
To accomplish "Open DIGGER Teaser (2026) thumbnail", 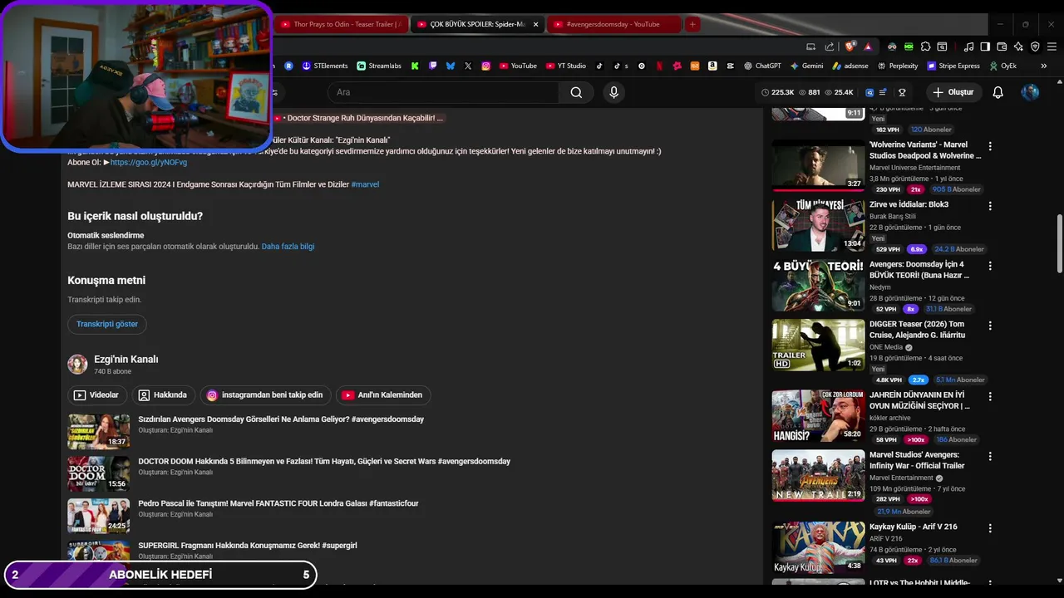I will (x=819, y=345).
